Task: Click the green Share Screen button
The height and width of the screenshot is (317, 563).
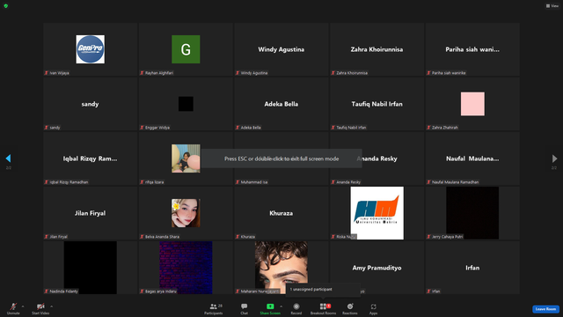Action: [270, 308]
